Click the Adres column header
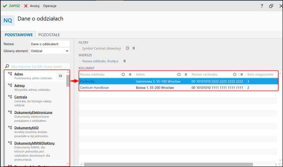The image size is (283, 167). (140, 75)
